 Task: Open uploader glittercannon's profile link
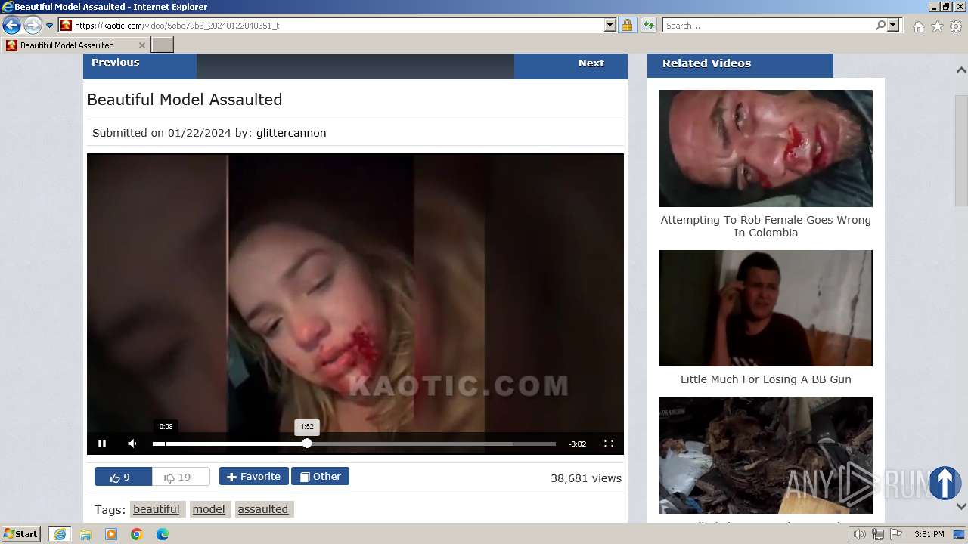tap(291, 133)
